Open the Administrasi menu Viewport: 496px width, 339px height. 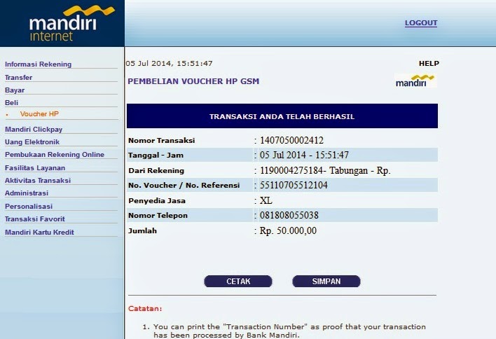pos(27,193)
